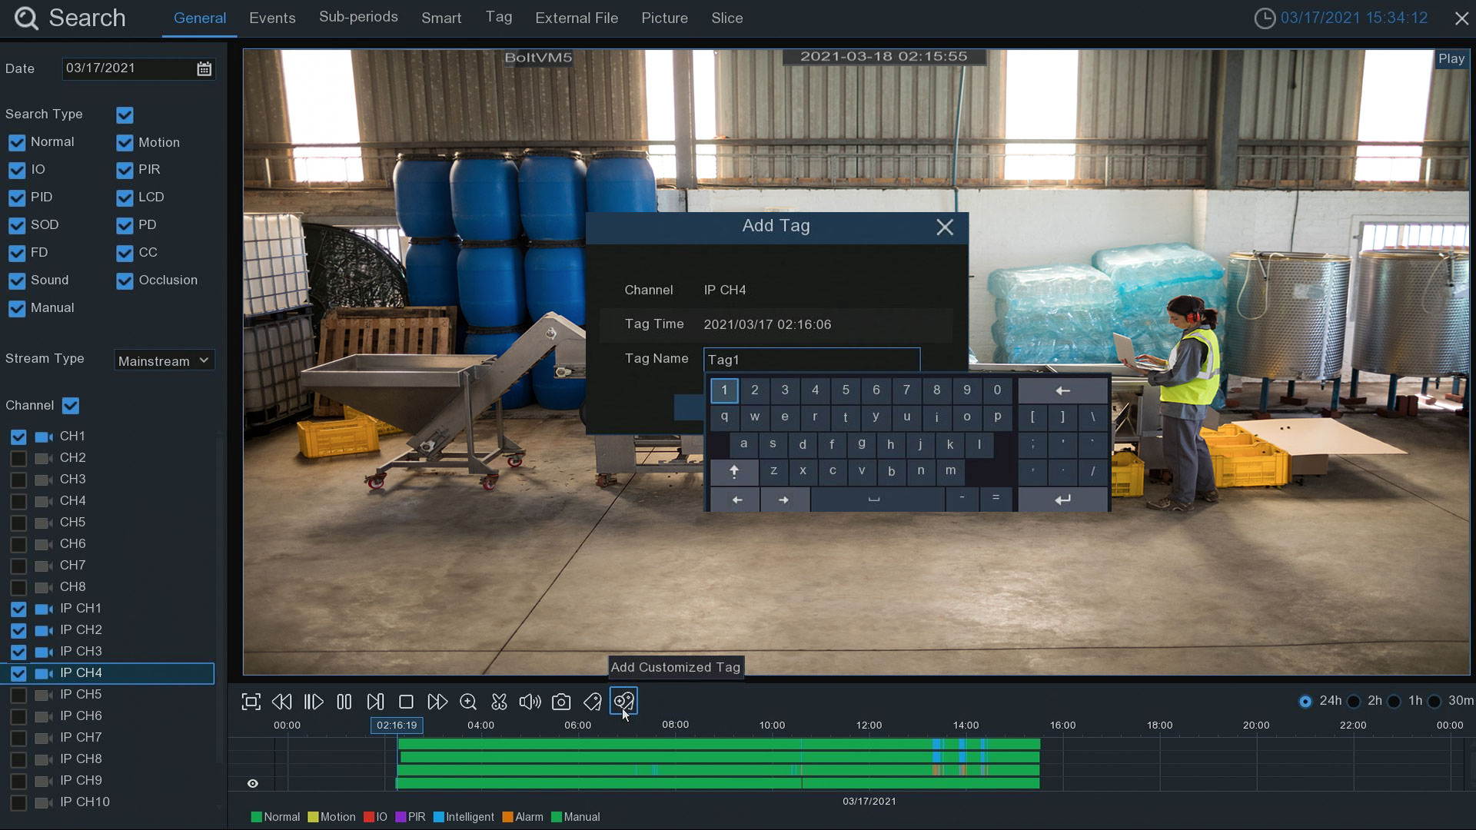
Task: Open the Sub-periods tab
Action: click(x=358, y=18)
